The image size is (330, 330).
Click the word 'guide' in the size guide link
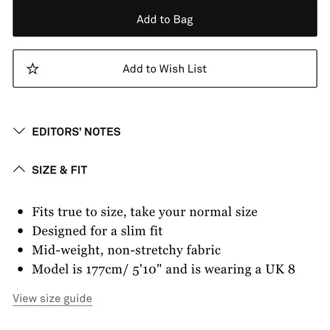[x=78, y=299]
